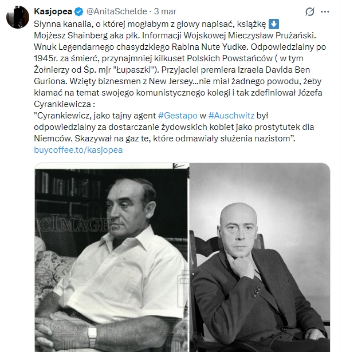Click the Kasjopea display name

[53, 11]
